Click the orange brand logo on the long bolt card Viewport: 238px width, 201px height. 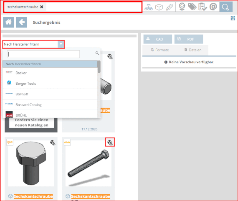[x=67, y=142]
